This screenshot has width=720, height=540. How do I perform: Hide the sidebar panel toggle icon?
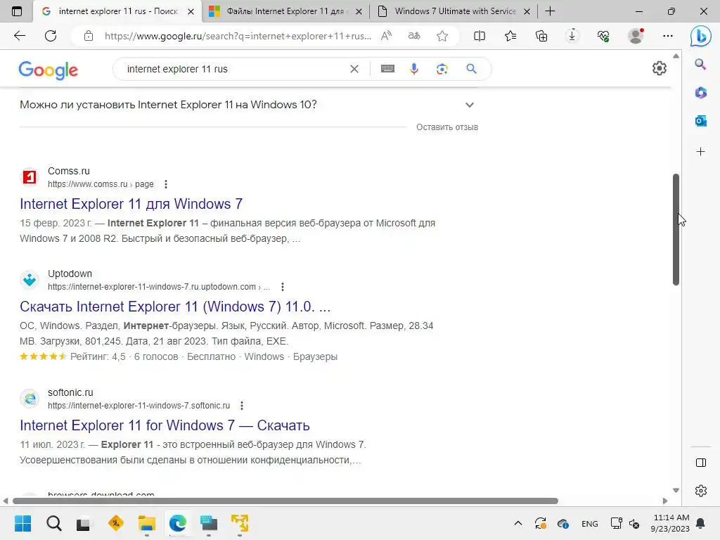[x=701, y=463]
